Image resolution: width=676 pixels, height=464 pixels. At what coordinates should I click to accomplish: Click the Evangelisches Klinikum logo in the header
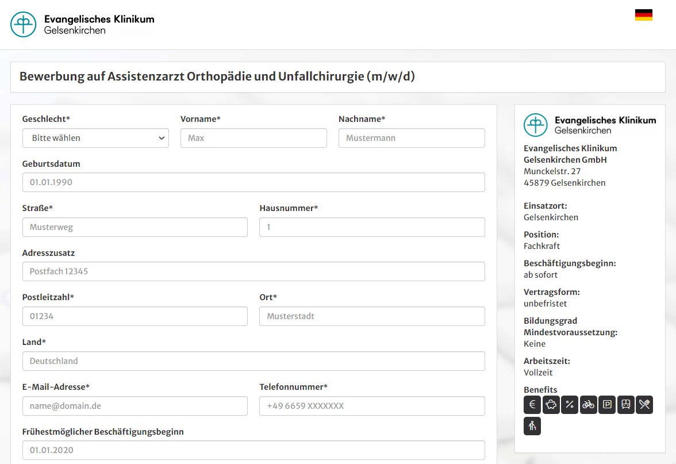pos(80,25)
